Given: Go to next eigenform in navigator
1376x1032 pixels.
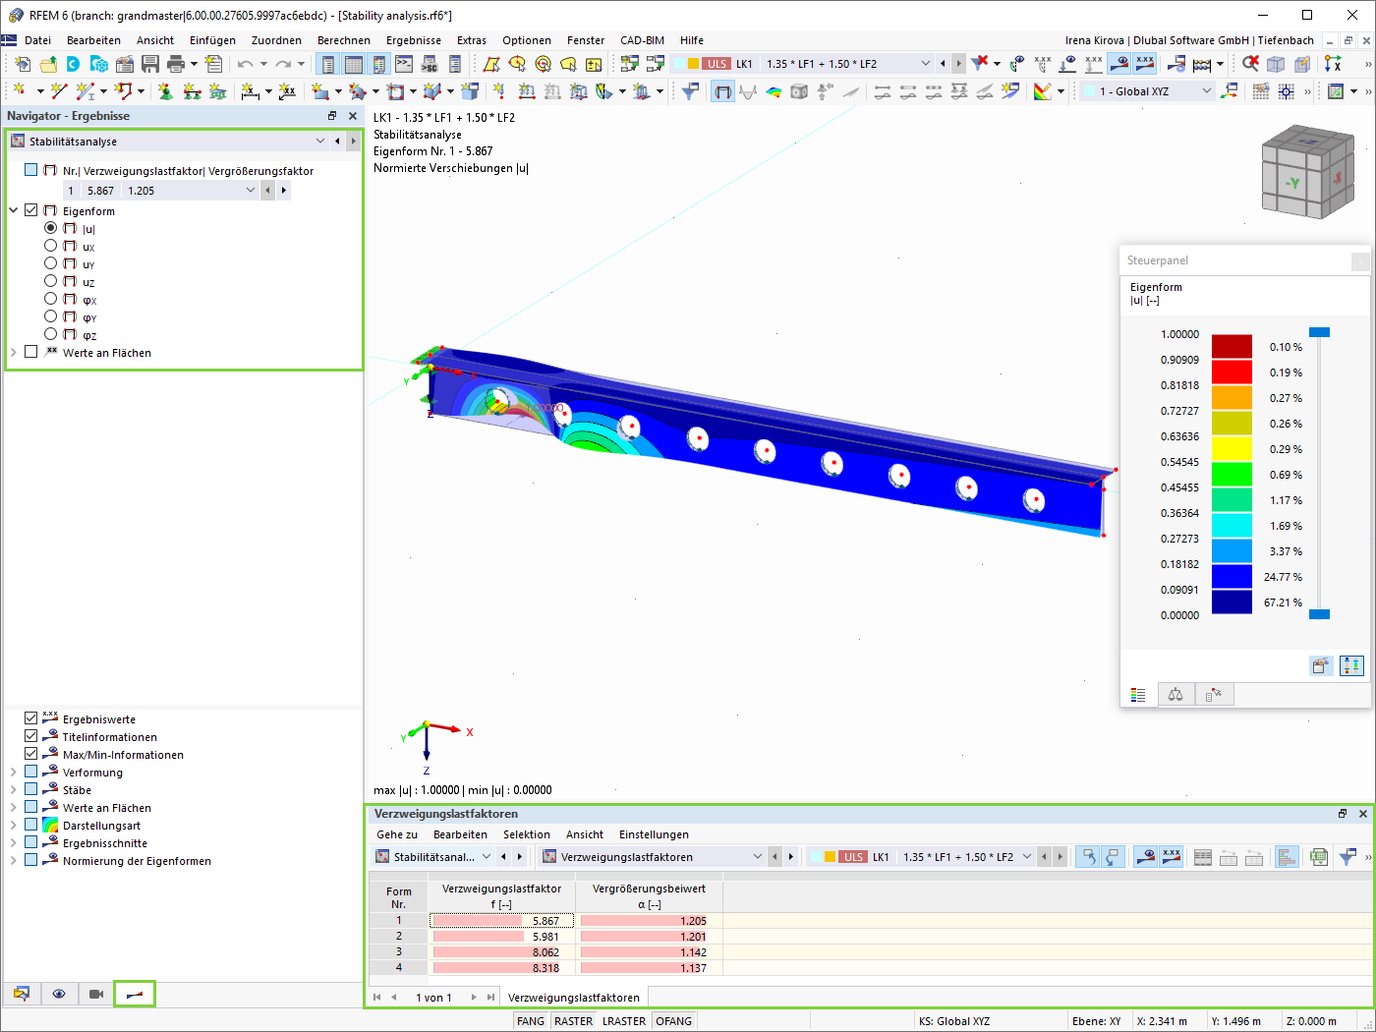Looking at the screenshot, I should (284, 191).
